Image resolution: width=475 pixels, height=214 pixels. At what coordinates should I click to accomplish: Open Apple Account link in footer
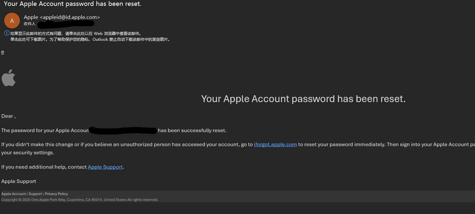(x=14, y=194)
